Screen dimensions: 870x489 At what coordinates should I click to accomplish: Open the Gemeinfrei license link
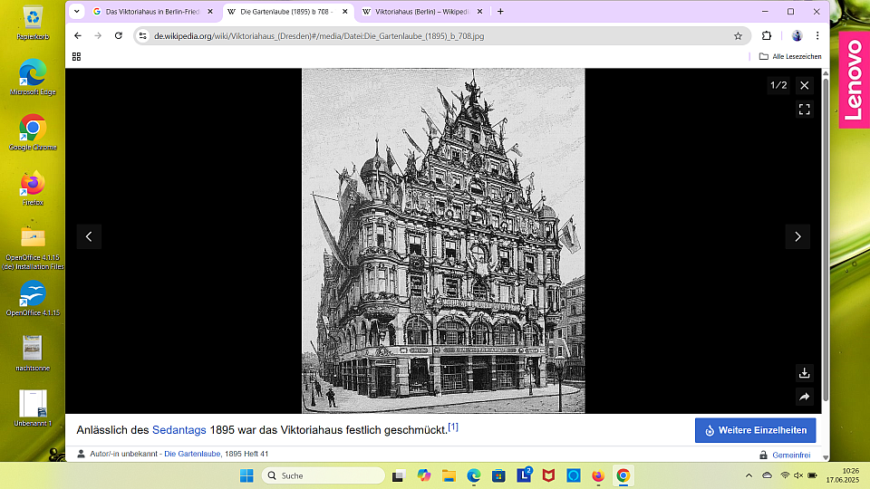point(791,455)
